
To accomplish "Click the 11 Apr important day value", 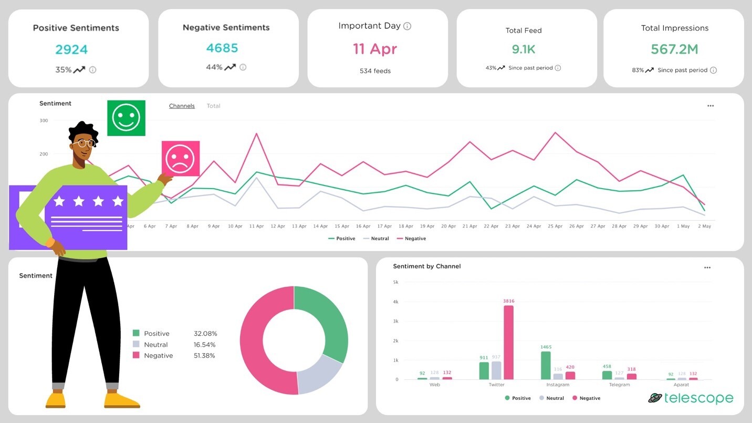I will (375, 49).
